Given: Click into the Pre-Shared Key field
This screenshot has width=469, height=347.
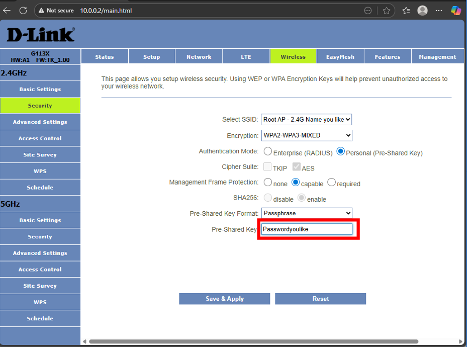Looking at the screenshot, I should [x=307, y=229].
